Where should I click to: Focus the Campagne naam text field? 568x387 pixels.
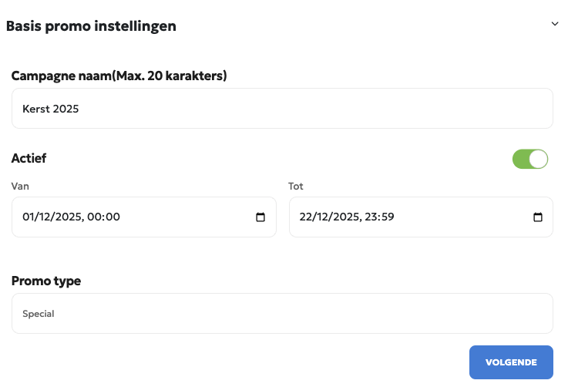(x=282, y=109)
